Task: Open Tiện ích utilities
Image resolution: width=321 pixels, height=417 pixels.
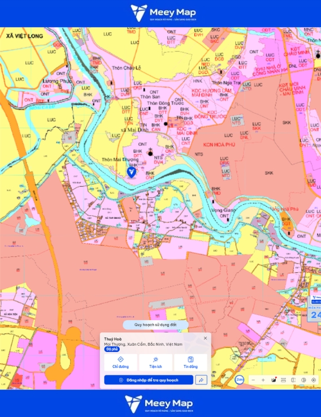Action: [155, 363]
